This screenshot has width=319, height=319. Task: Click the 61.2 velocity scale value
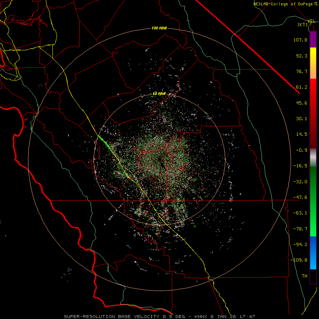coord(302,87)
